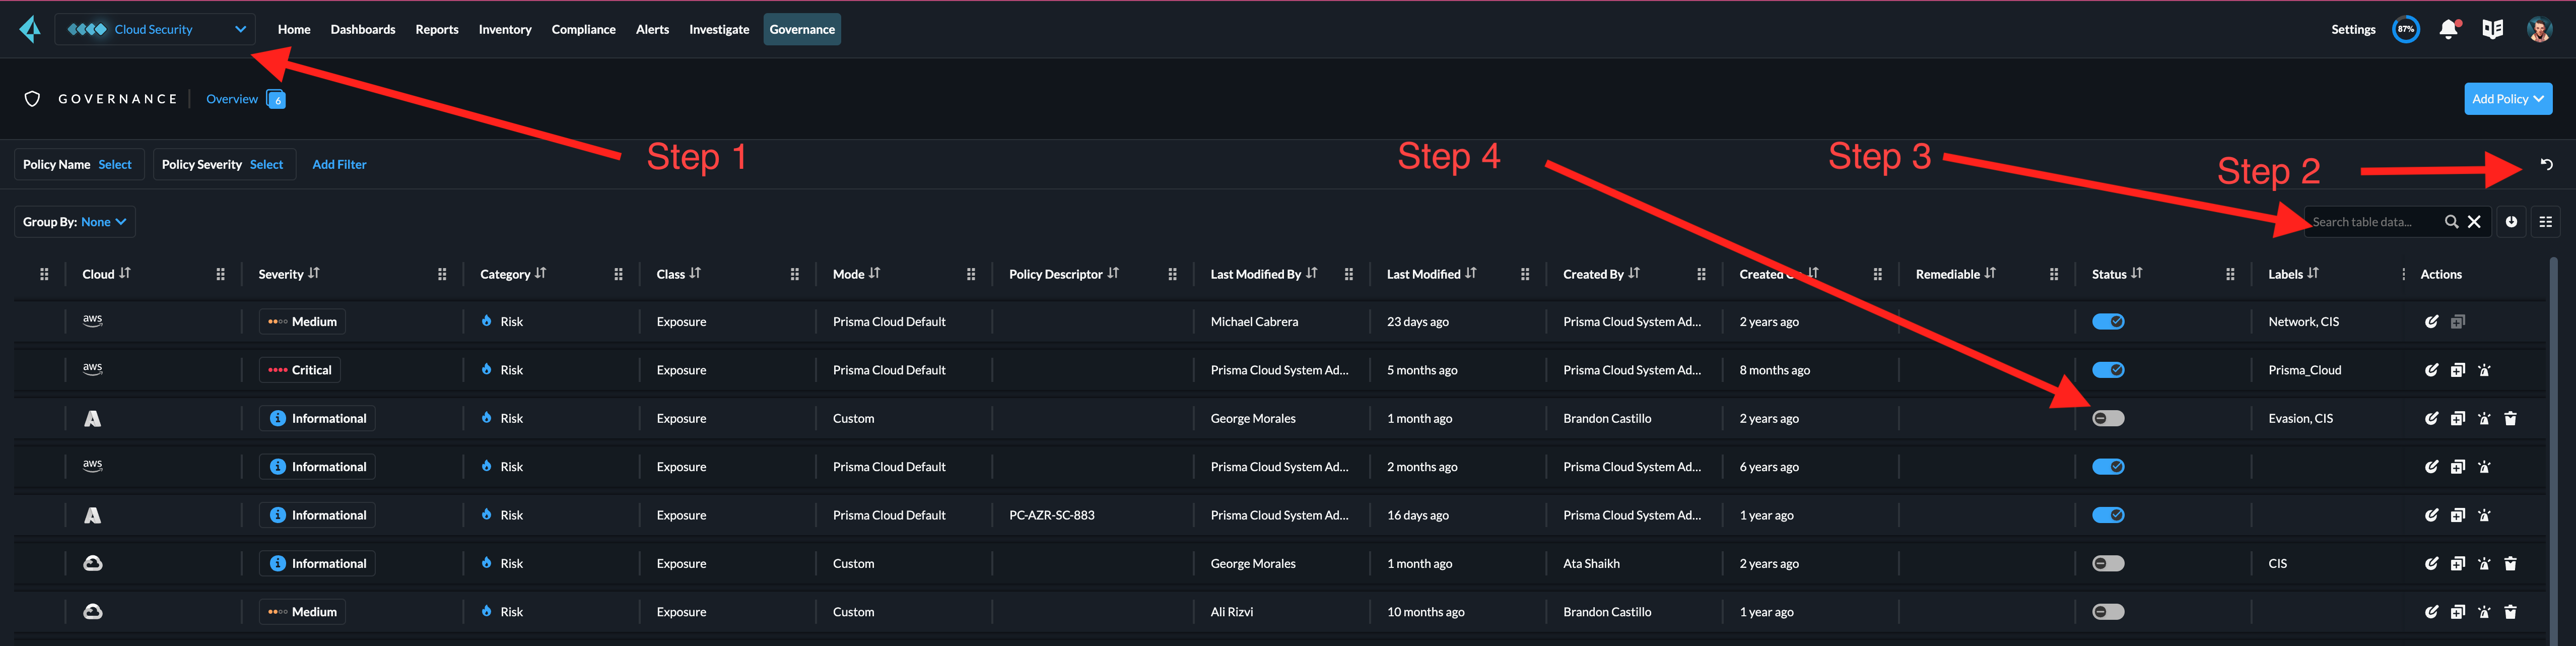2576x646 pixels.
Task: Click edit icon for Evasion, CIS policy
Action: click(x=2431, y=419)
